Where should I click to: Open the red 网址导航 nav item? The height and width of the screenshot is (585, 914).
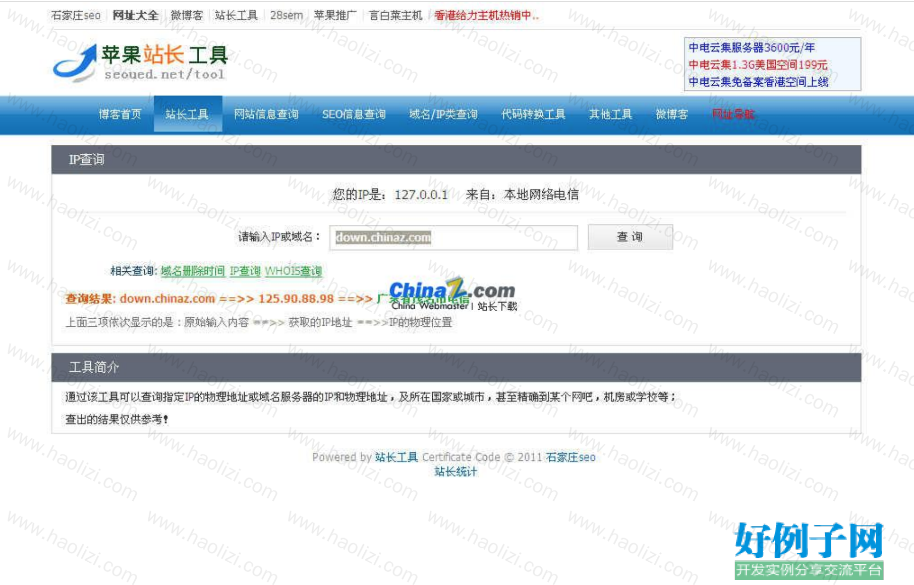733,114
